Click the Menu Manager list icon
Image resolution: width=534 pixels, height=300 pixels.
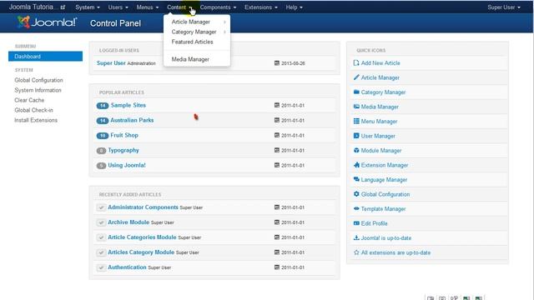[356, 121]
